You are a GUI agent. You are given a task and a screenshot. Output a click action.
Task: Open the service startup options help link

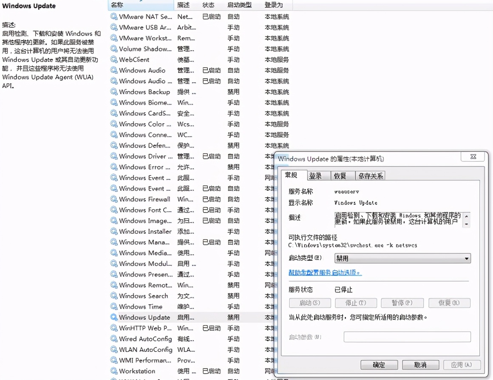pos(325,272)
